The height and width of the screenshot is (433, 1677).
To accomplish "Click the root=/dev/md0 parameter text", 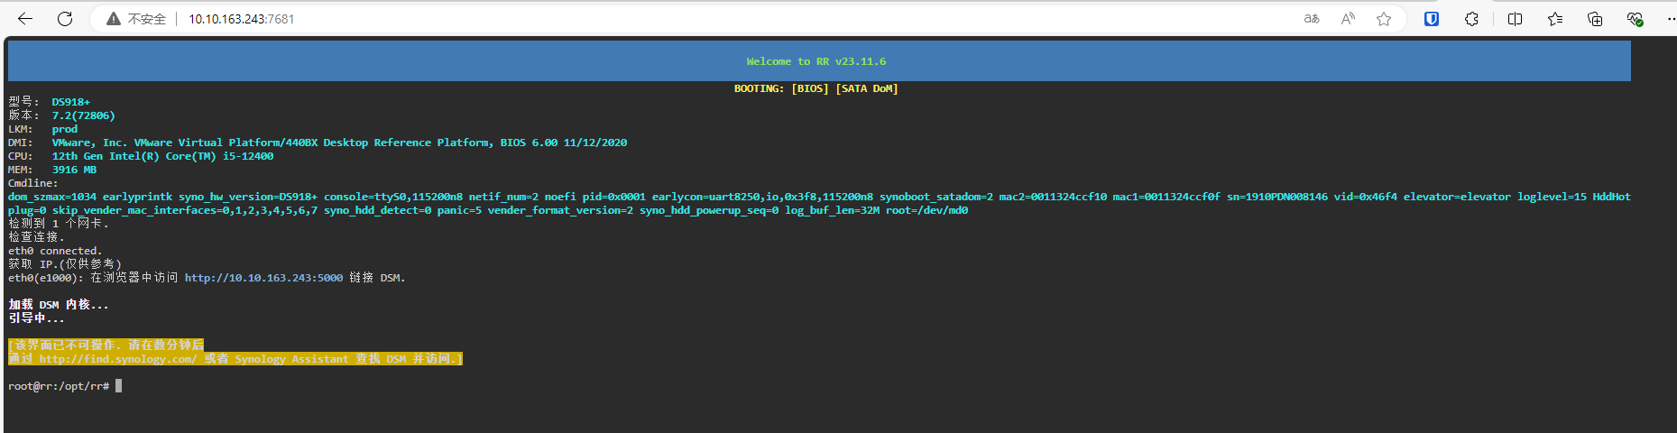I will pyautogui.click(x=927, y=210).
